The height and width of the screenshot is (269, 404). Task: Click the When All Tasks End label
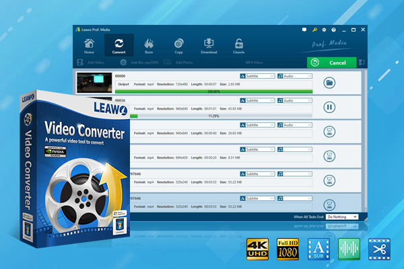tap(308, 217)
